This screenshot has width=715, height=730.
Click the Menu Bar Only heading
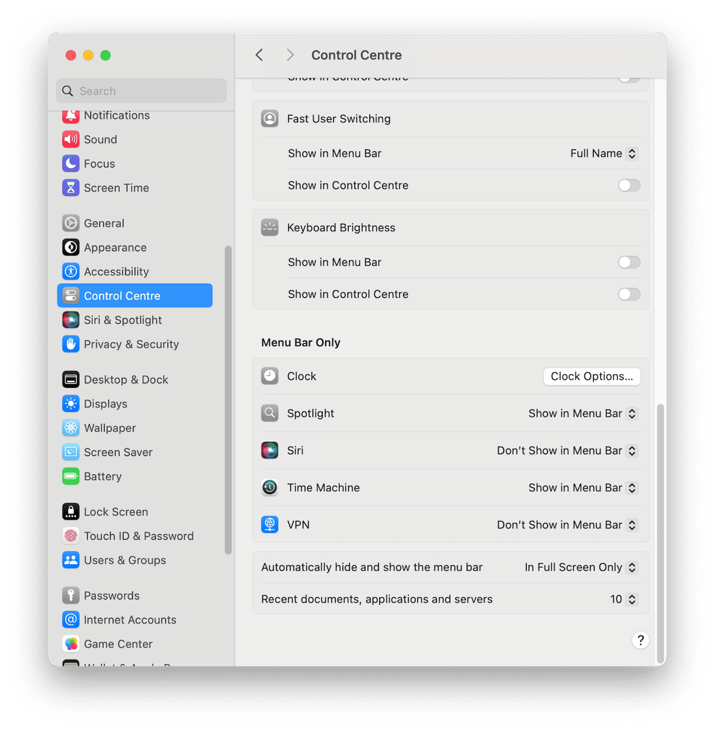(300, 343)
